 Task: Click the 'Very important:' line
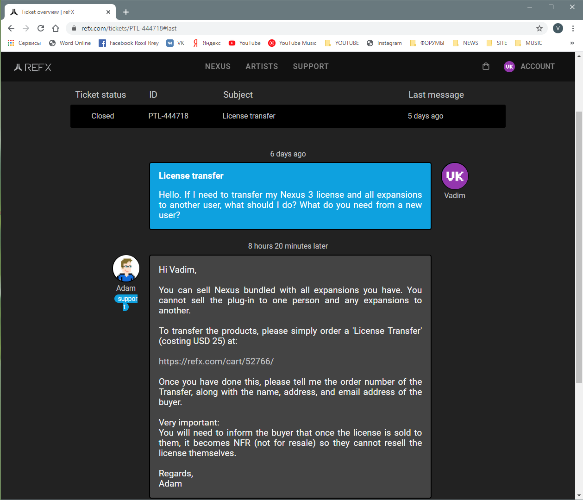pos(189,422)
